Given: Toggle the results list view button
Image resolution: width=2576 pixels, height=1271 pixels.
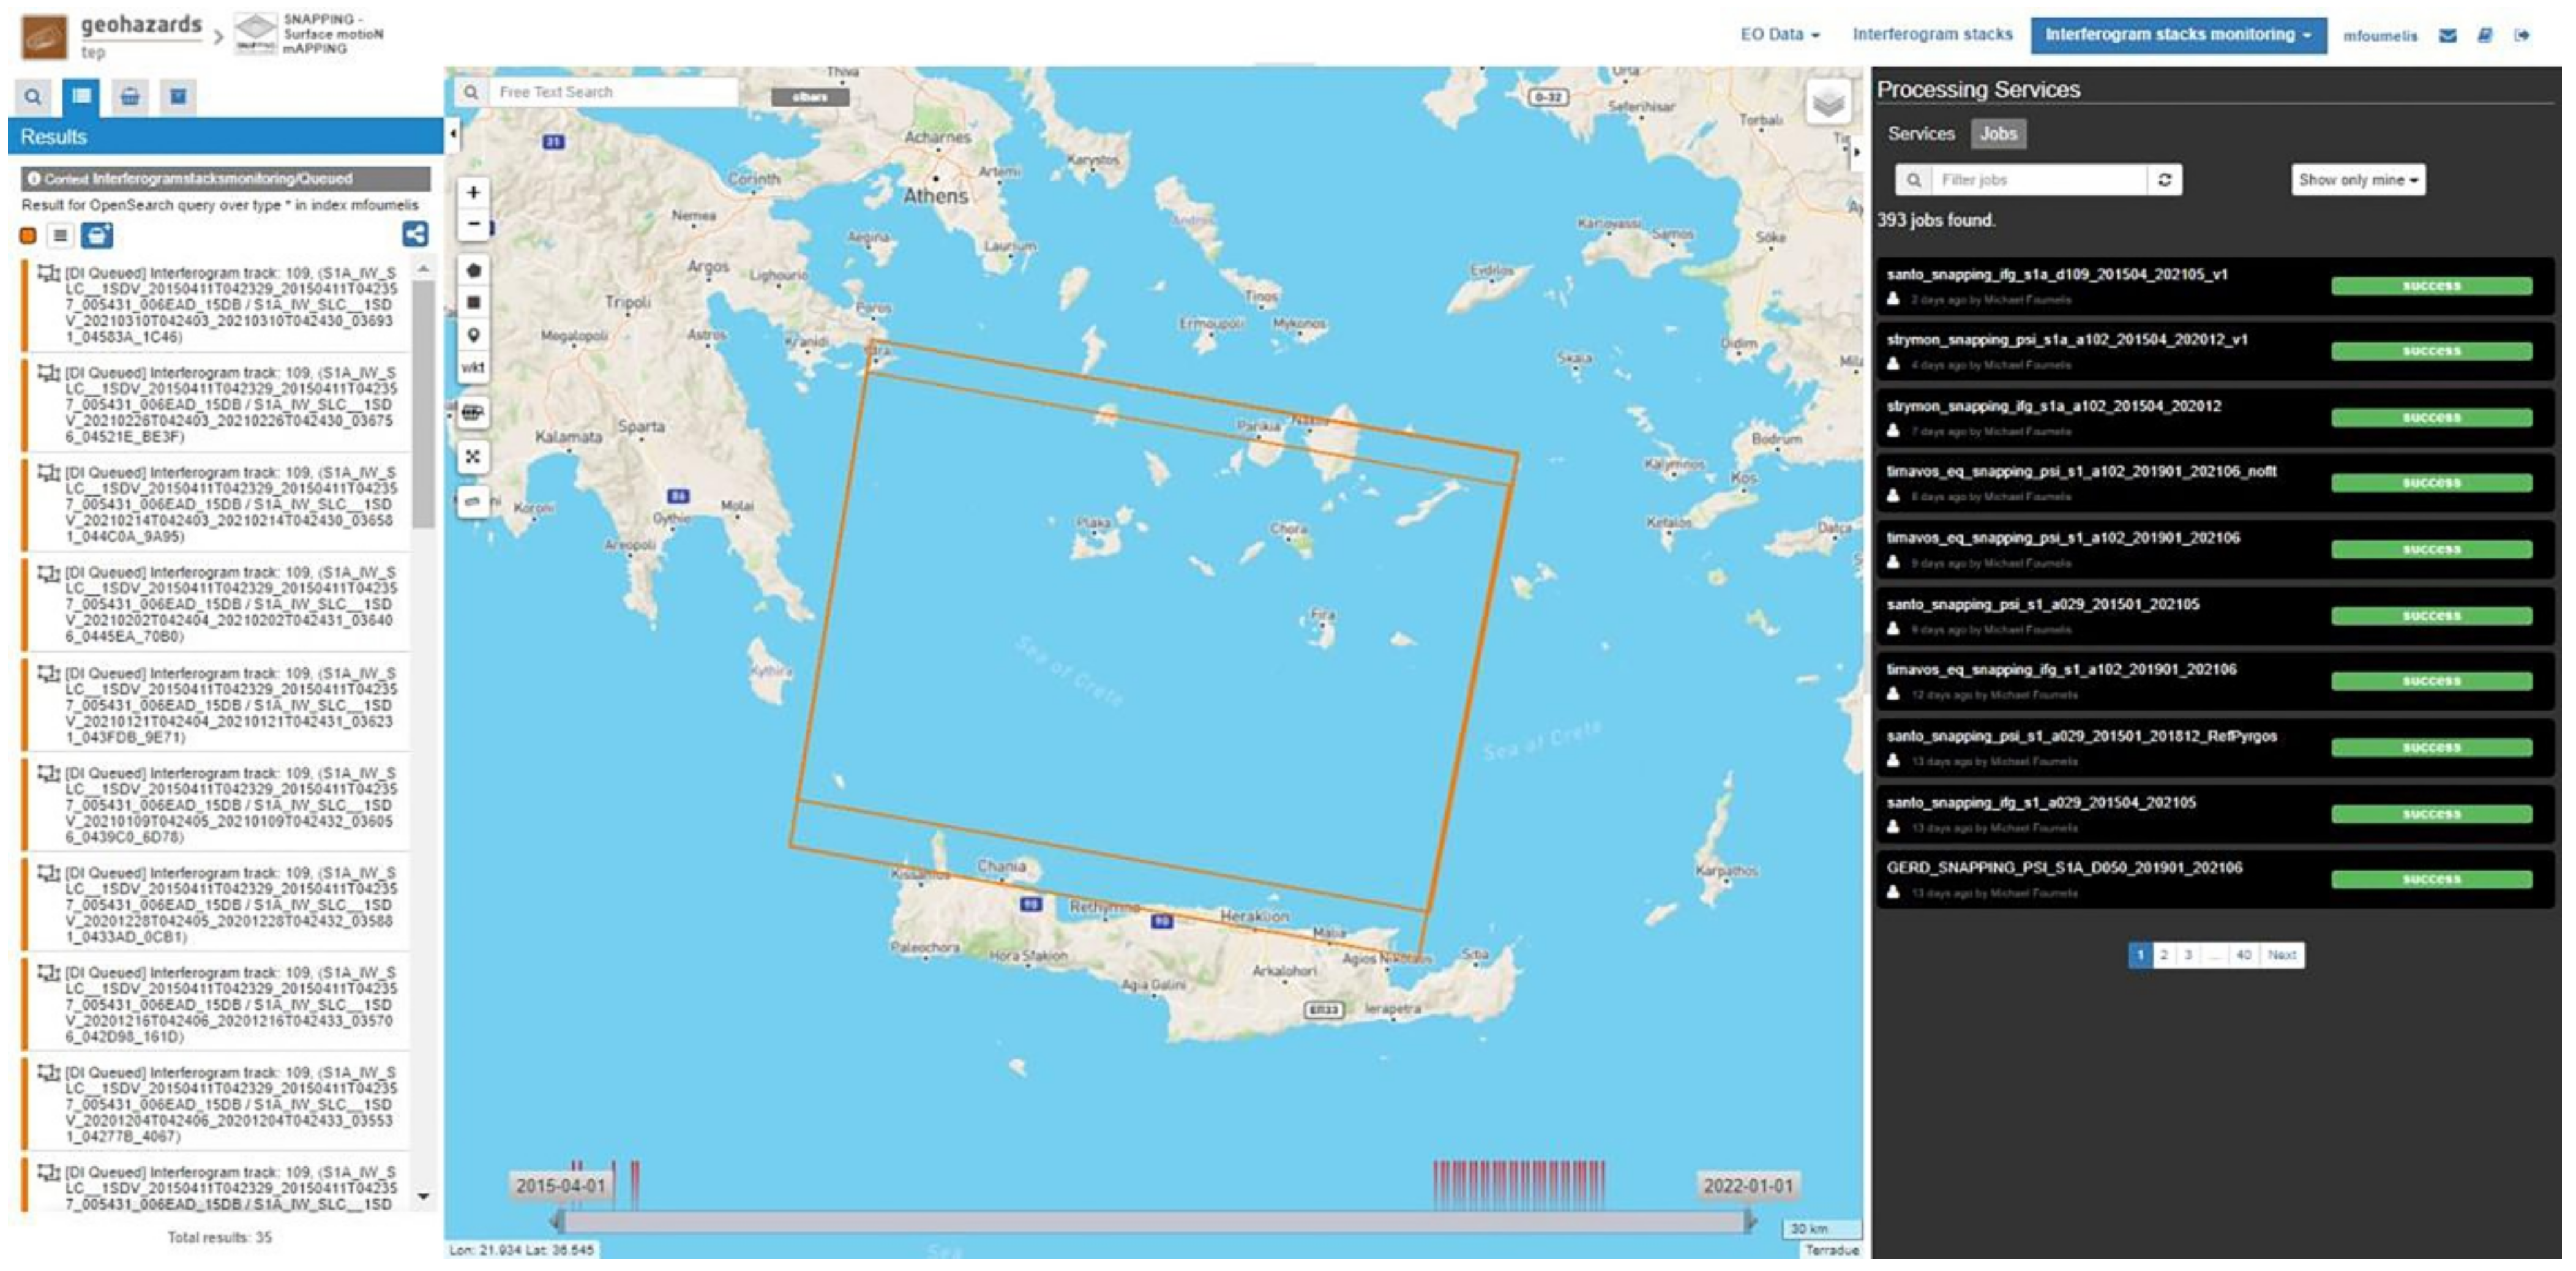Looking at the screenshot, I should [60, 235].
